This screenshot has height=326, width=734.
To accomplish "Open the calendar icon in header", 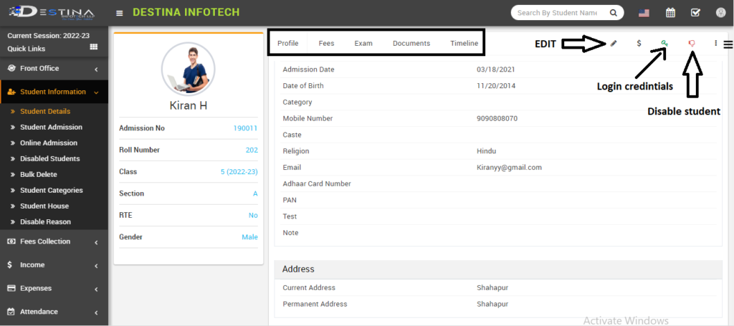I will [x=670, y=13].
